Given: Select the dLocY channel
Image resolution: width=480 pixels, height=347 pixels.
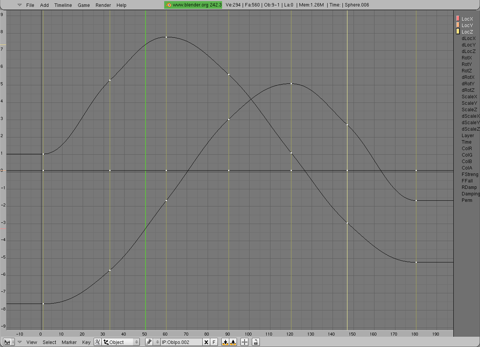Looking at the screenshot, I should point(469,45).
